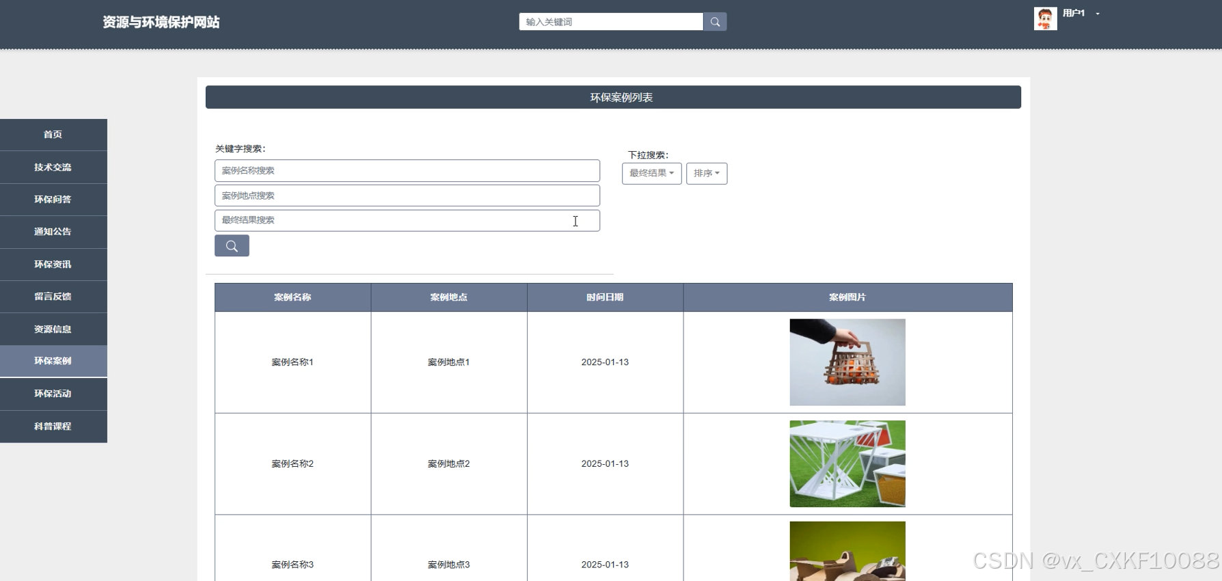Viewport: 1222px width, 581px height.
Task: Click the 案例名称1 cell
Action: pyautogui.click(x=293, y=362)
